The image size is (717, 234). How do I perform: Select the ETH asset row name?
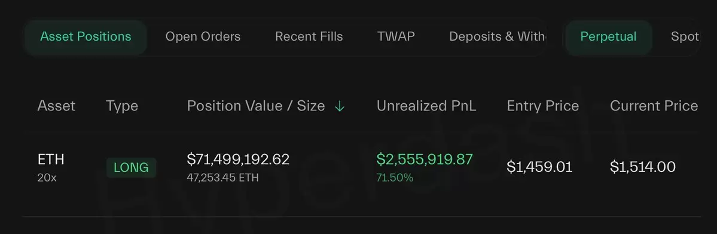(x=51, y=159)
